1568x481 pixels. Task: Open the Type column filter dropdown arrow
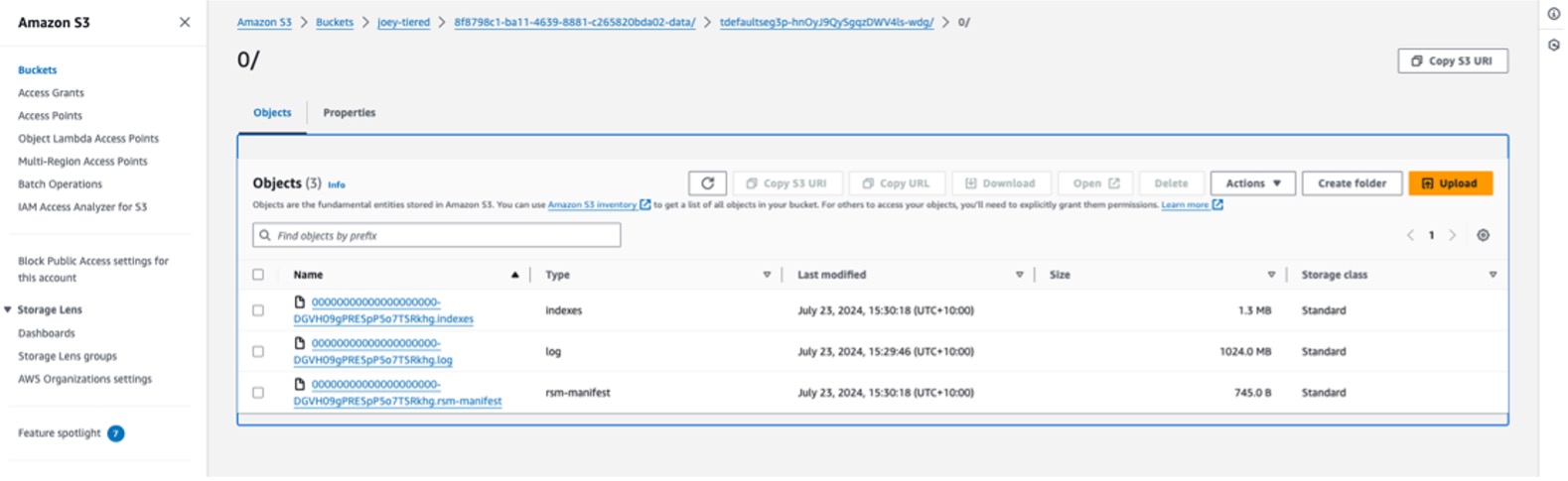(x=767, y=275)
